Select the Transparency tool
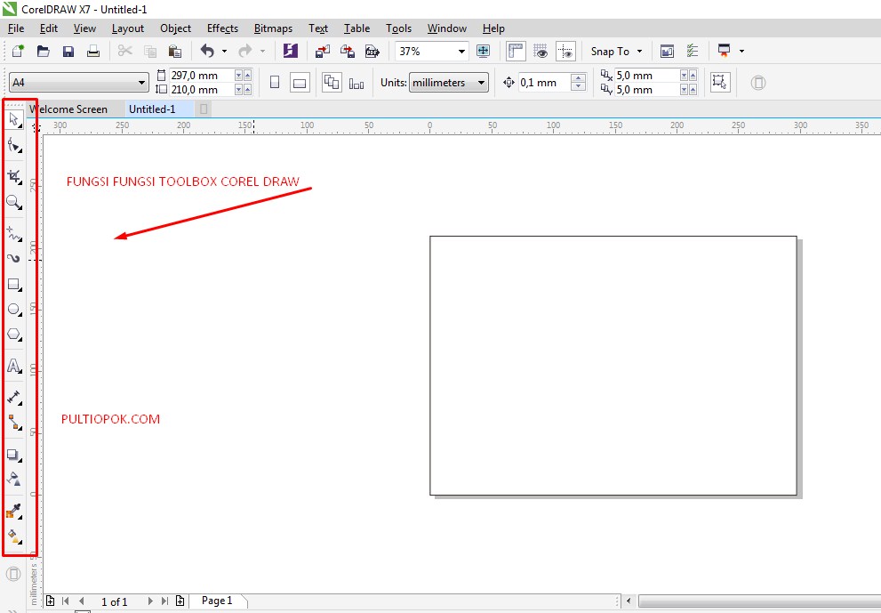This screenshot has width=881, height=613. click(14, 480)
